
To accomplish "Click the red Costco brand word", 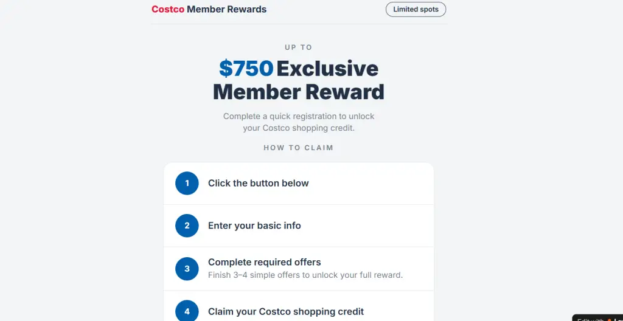I will (168, 9).
